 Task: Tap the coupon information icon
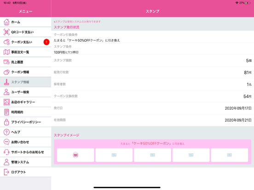pyautogui.click(x=6, y=72)
